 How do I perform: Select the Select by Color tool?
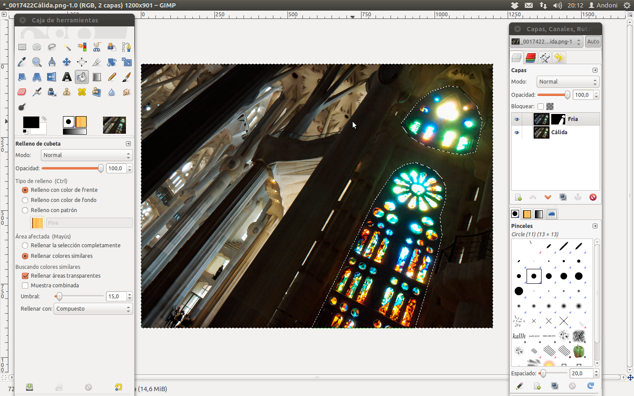[82, 47]
